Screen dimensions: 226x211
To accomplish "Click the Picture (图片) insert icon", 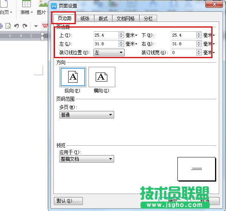I will pos(43,5).
